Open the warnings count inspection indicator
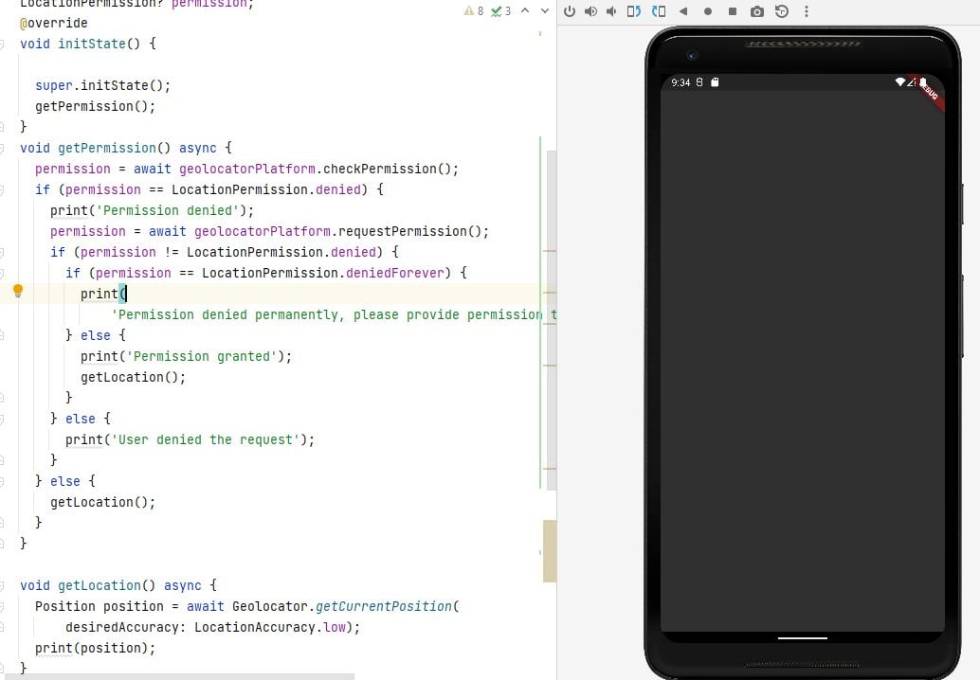 tap(473, 11)
